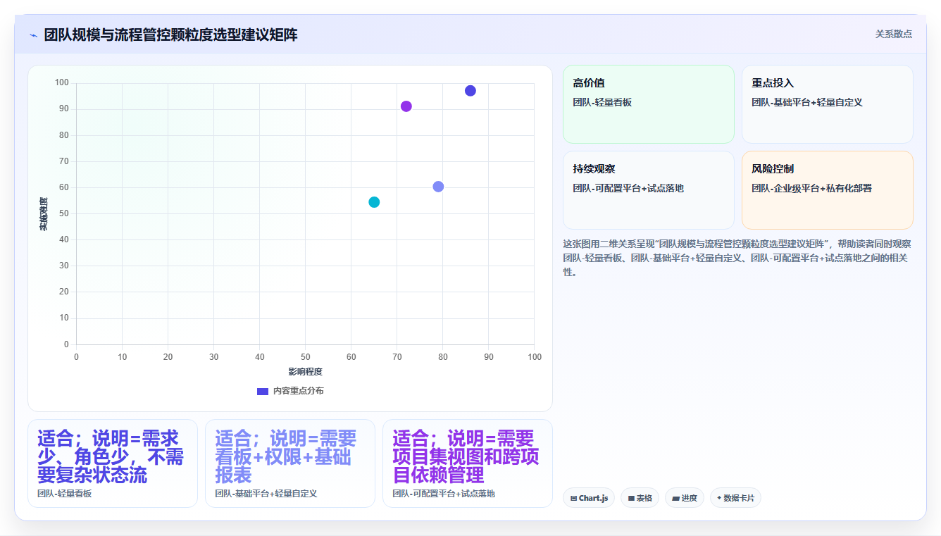Viewport: 941px width, 536px height.
Task: Click the Chart.js chip icon
Action: click(x=574, y=499)
